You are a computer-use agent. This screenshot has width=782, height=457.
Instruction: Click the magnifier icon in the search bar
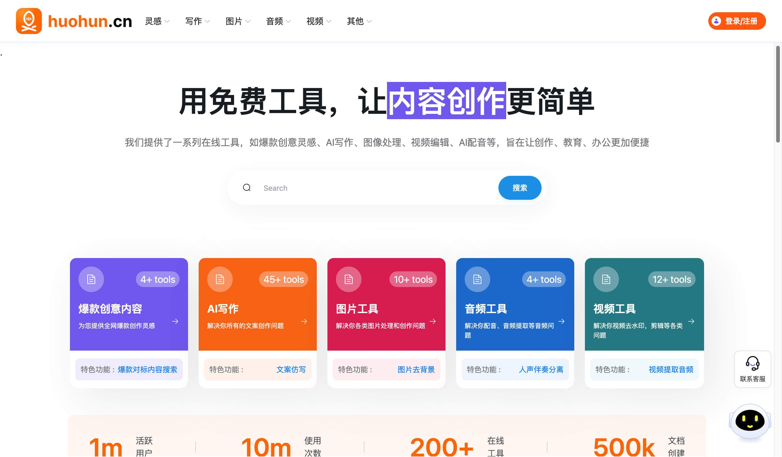click(x=247, y=188)
